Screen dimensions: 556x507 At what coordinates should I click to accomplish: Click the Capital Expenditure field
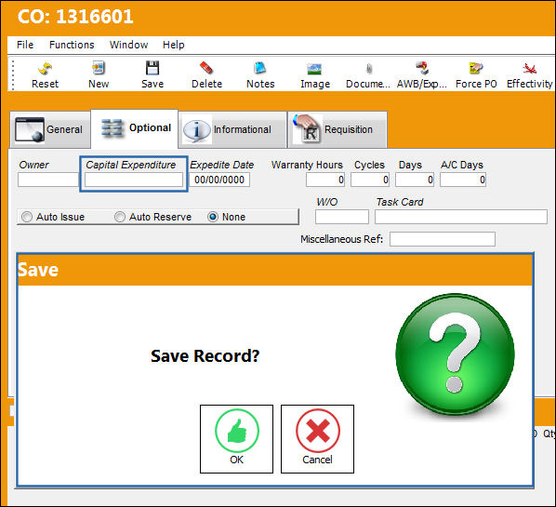(x=134, y=180)
